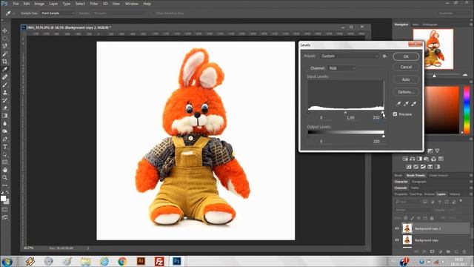Open the Channel dropdown showing RGB

pos(342,68)
